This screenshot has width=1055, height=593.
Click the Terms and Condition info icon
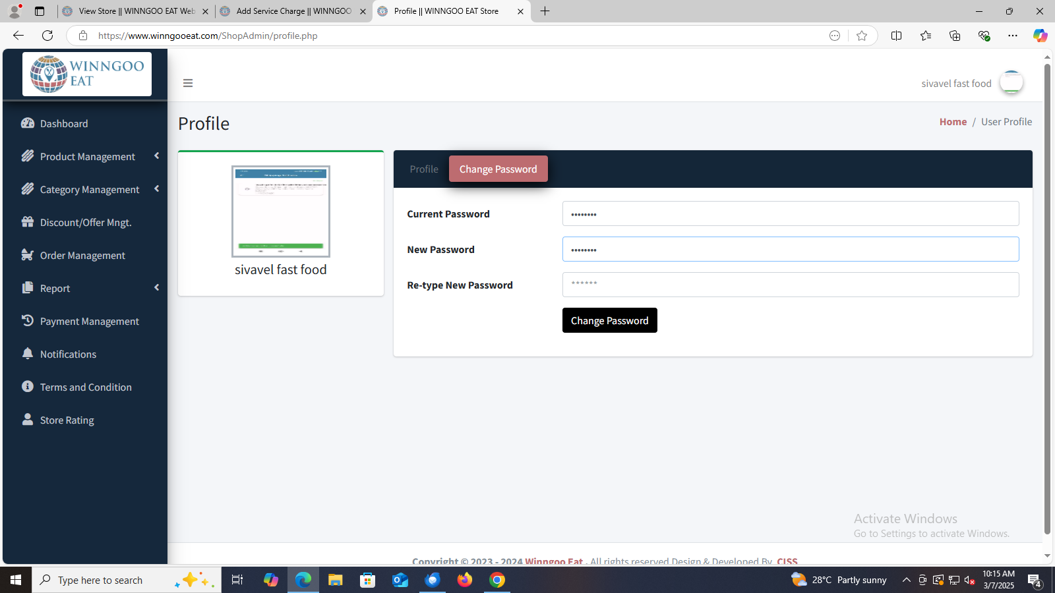click(x=27, y=387)
